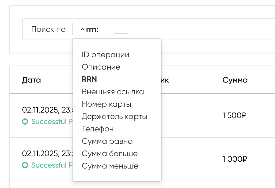Pick "Телефон" from the search list
Screen dimensions: 275x188
pos(98,129)
